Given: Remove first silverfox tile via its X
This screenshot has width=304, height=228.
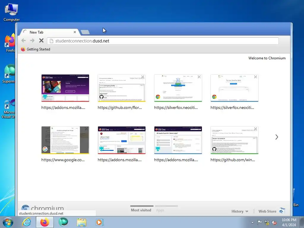Looking at the screenshot, I should tap(199, 77).
